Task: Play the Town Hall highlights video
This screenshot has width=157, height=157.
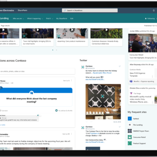Action: pyautogui.click(x=38, y=30)
